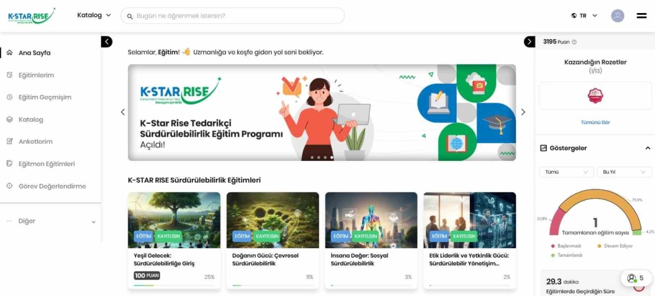Click the chart icon beside Göstergeler
The height and width of the screenshot is (296, 655).
544,148
